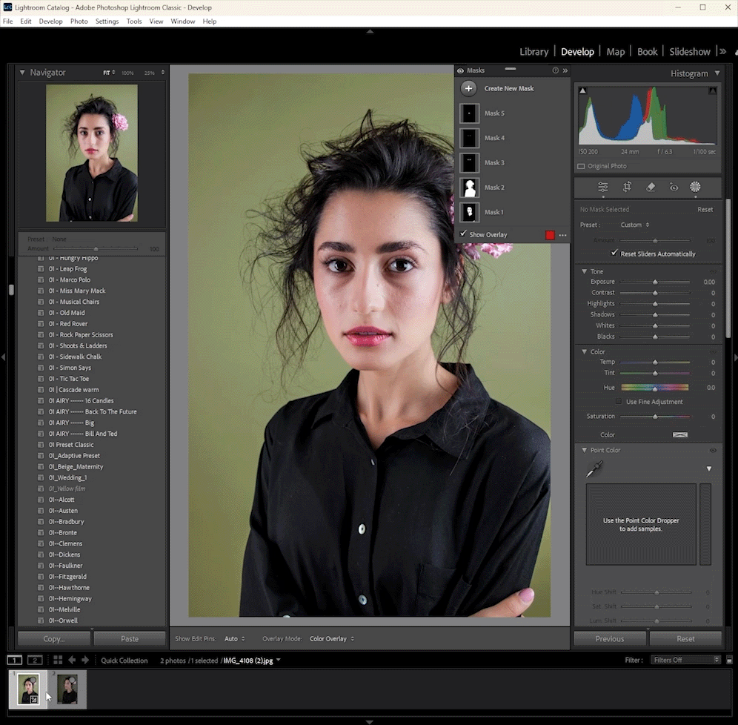
Task: Collapse the Navigator panel triangle
Action: tap(22, 73)
